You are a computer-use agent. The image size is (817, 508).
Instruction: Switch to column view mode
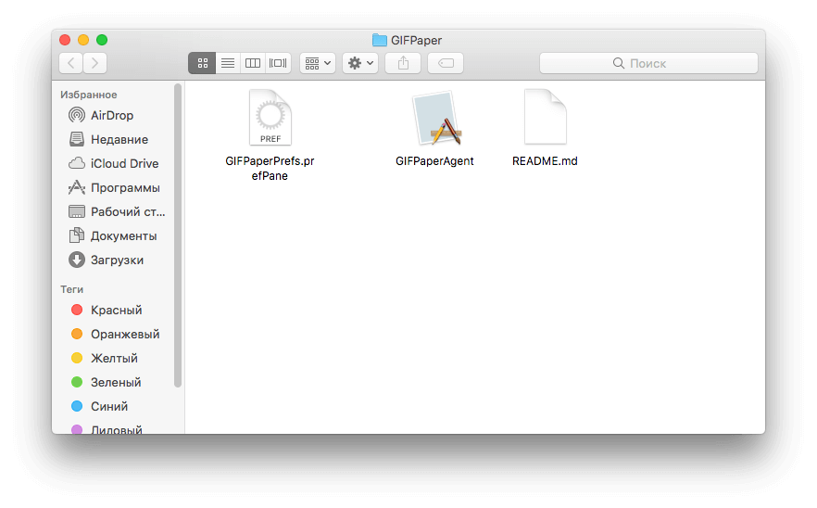[252, 63]
